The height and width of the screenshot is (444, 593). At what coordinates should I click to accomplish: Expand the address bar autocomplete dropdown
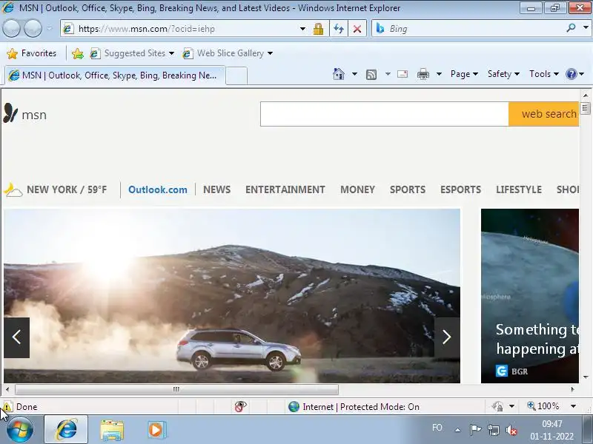tap(302, 29)
